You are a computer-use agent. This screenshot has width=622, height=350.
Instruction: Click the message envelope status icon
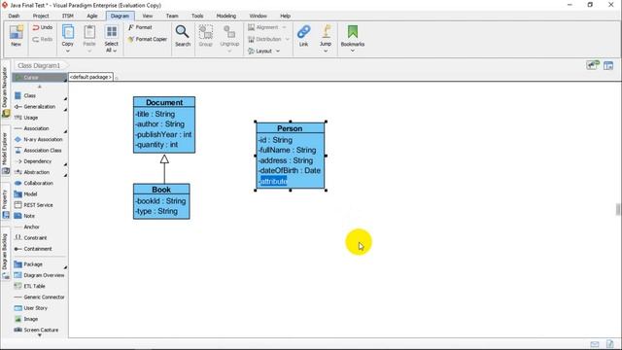pos(594,344)
